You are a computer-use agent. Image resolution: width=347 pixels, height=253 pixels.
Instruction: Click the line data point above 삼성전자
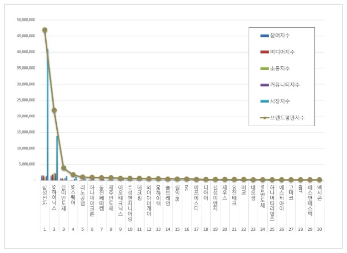pos(45,30)
